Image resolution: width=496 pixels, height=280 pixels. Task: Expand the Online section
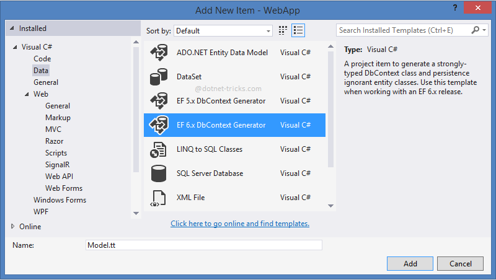(x=13, y=227)
